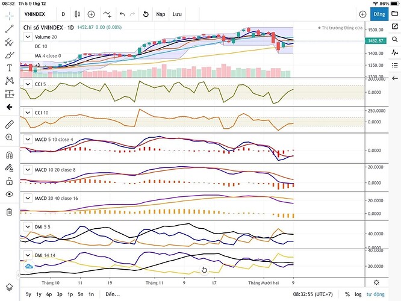Click the Nạp load button

coord(161,14)
